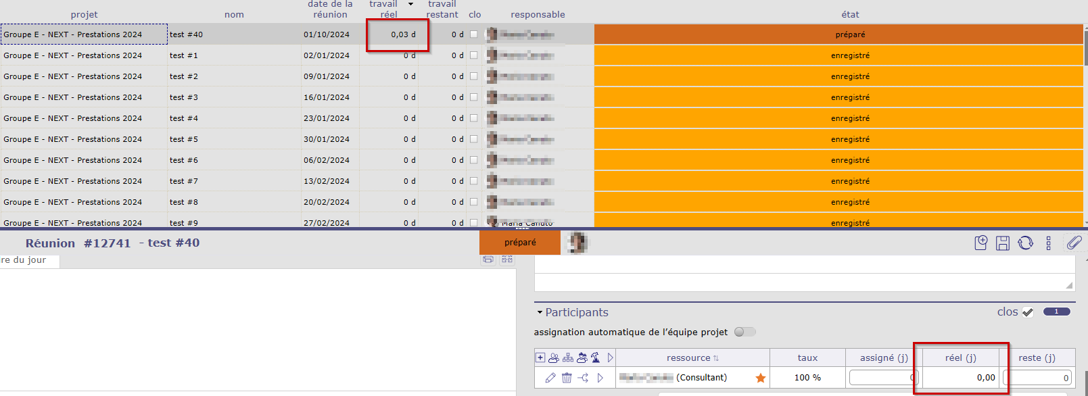This screenshot has width=1088, height=396.
Task: Click Groupe E - NEXT project cell of test #40
Action: point(84,34)
